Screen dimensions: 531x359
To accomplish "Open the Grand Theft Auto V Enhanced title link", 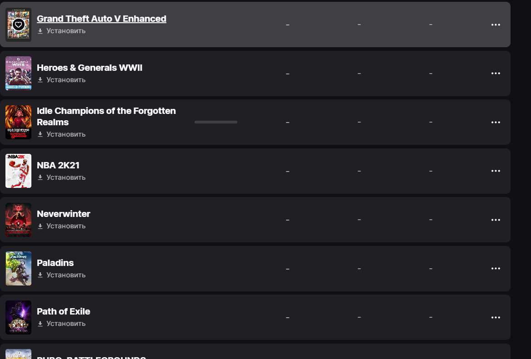I will [101, 19].
